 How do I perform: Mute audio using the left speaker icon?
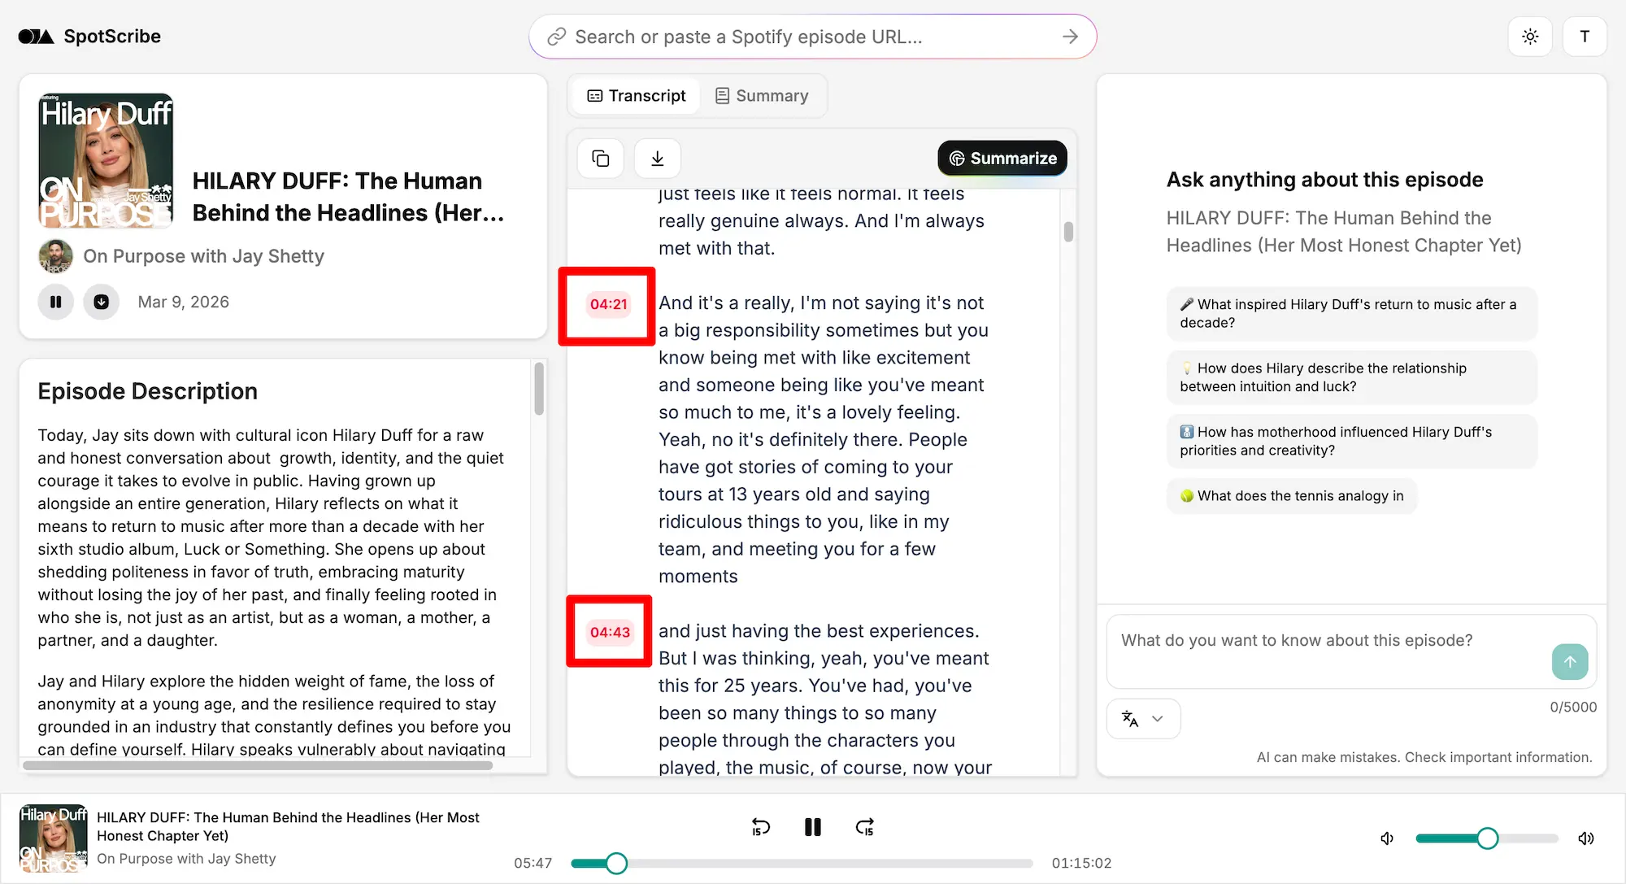point(1386,838)
